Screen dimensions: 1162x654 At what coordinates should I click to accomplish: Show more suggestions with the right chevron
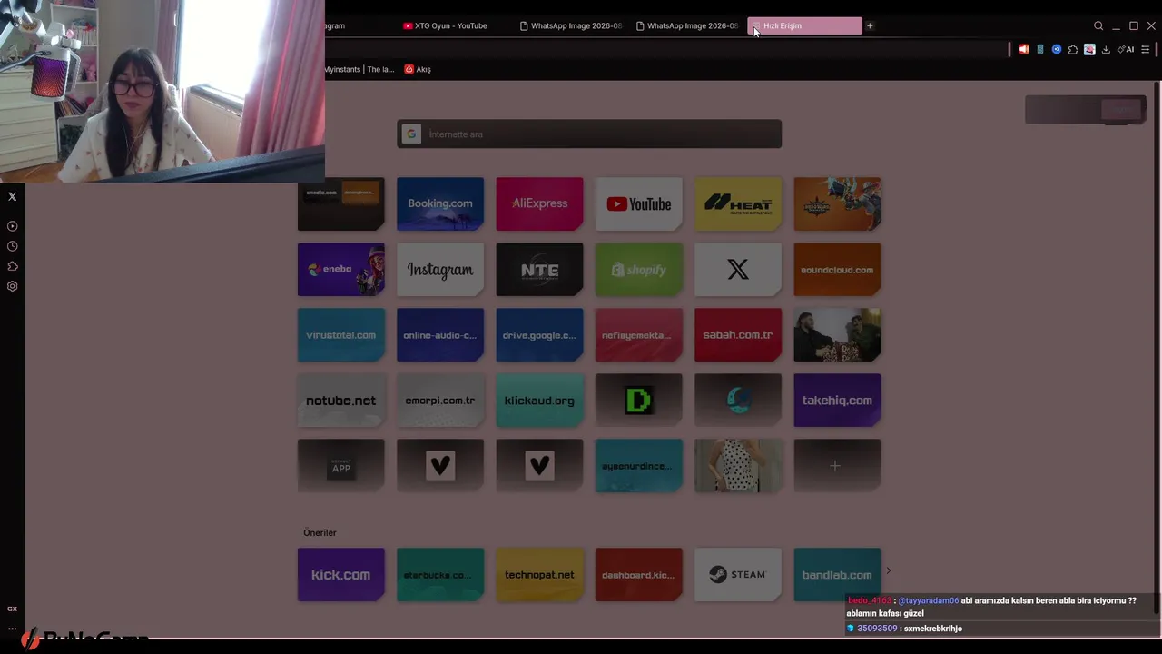889,570
